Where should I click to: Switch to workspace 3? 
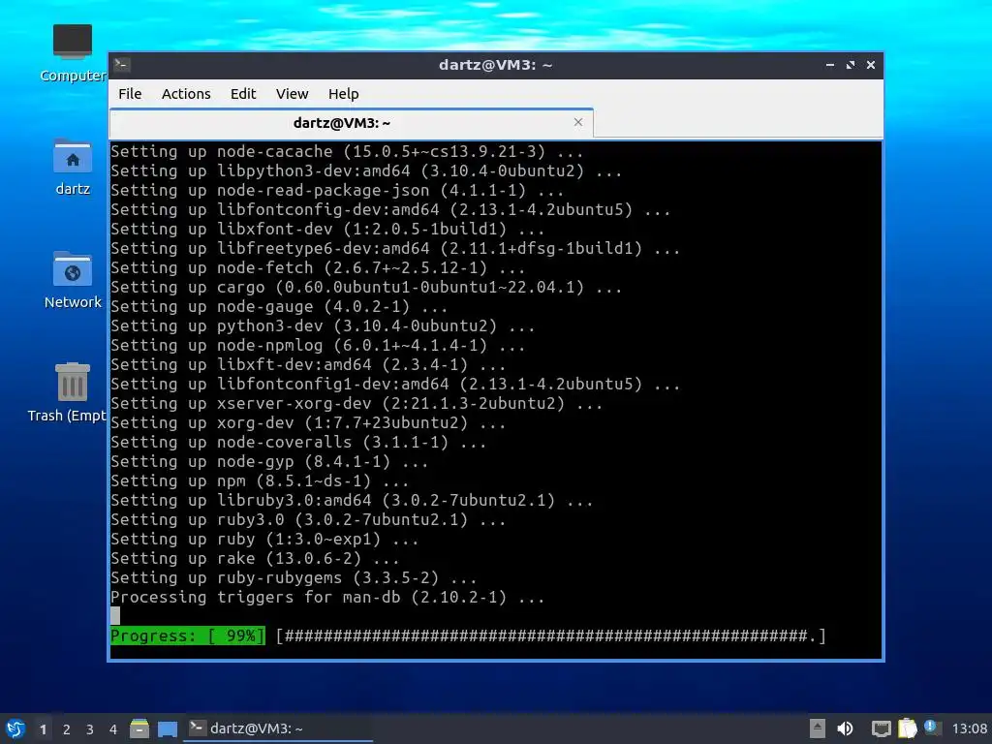pyautogui.click(x=90, y=729)
